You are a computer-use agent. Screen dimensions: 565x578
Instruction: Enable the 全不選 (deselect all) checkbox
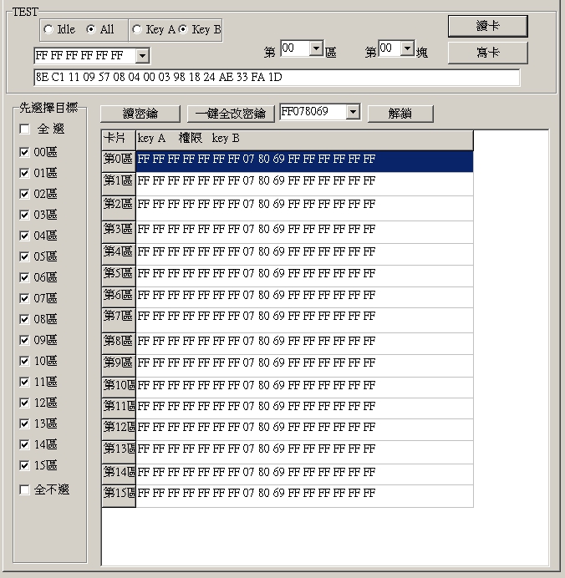pos(24,490)
